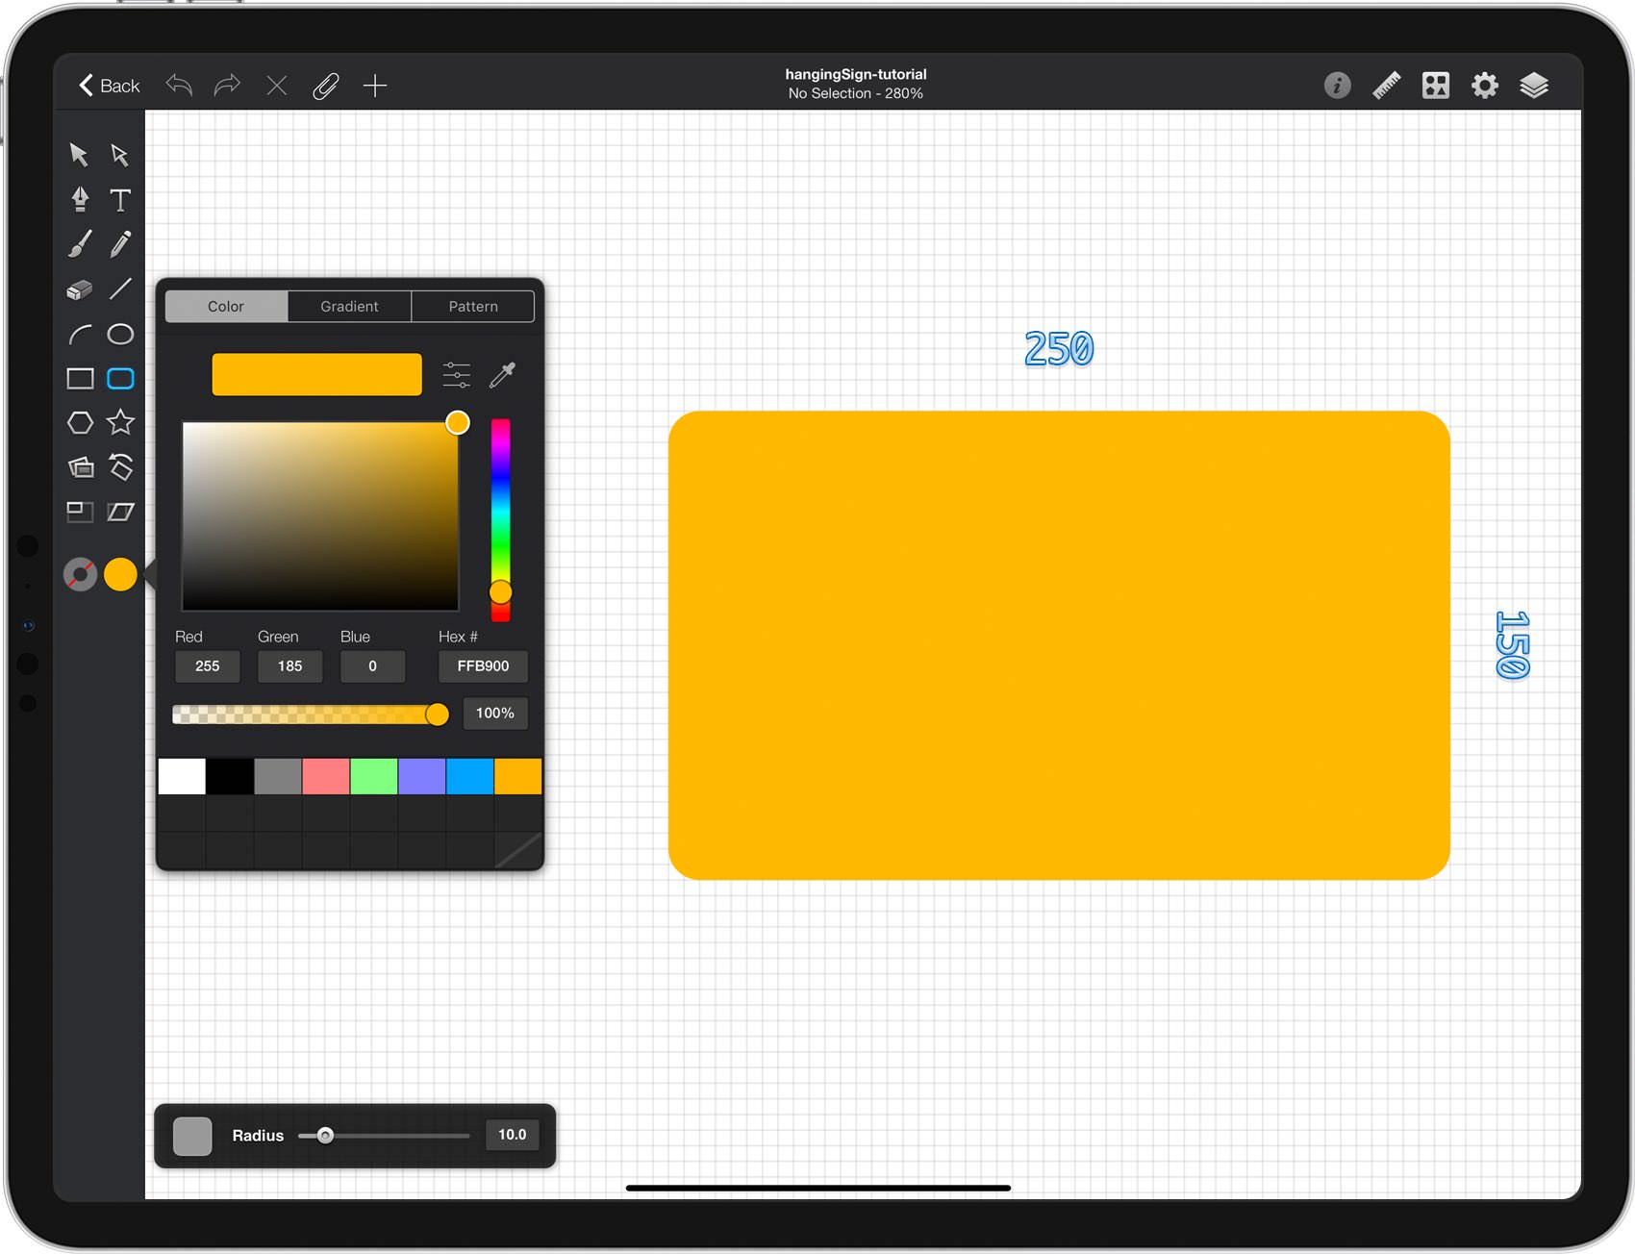Open the settings gear menu
Viewport: 1635px width, 1254px height.
click(1485, 86)
